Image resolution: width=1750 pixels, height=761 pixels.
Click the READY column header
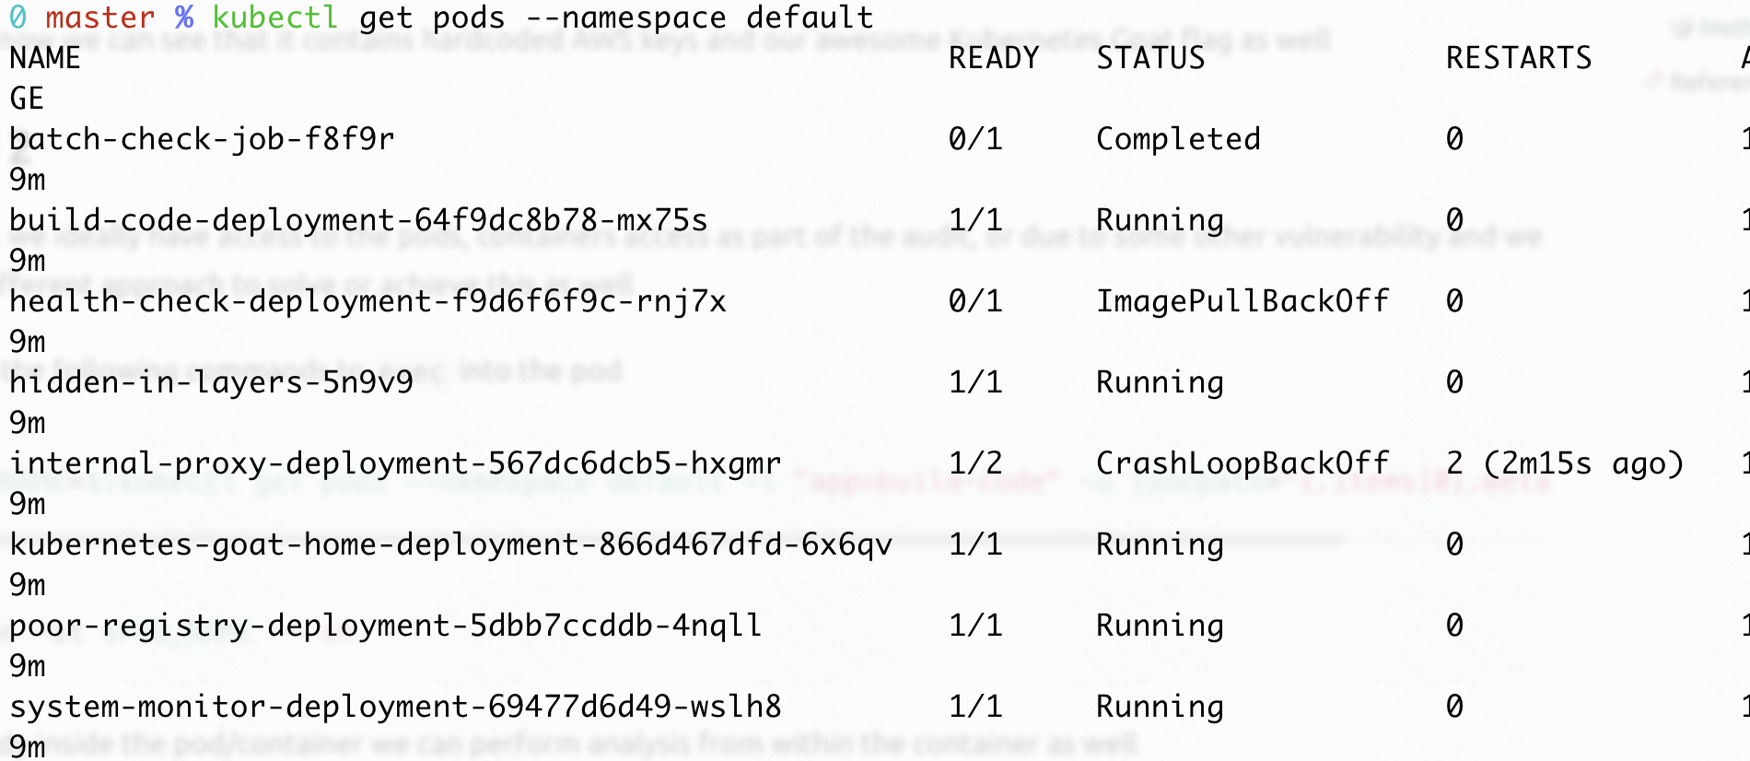click(x=994, y=58)
